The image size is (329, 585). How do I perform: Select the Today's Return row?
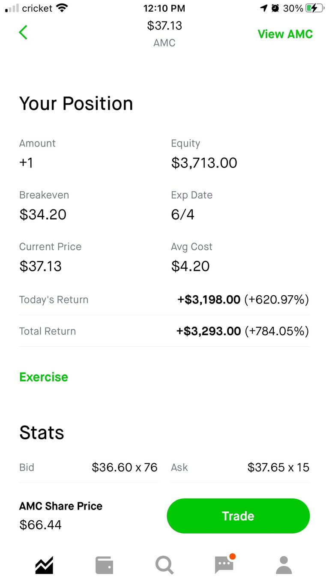coord(164,300)
